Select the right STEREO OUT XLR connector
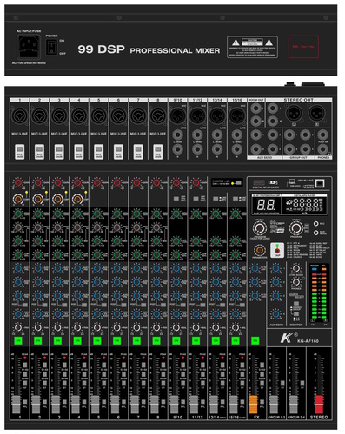The image size is (345, 434). pos(316,113)
